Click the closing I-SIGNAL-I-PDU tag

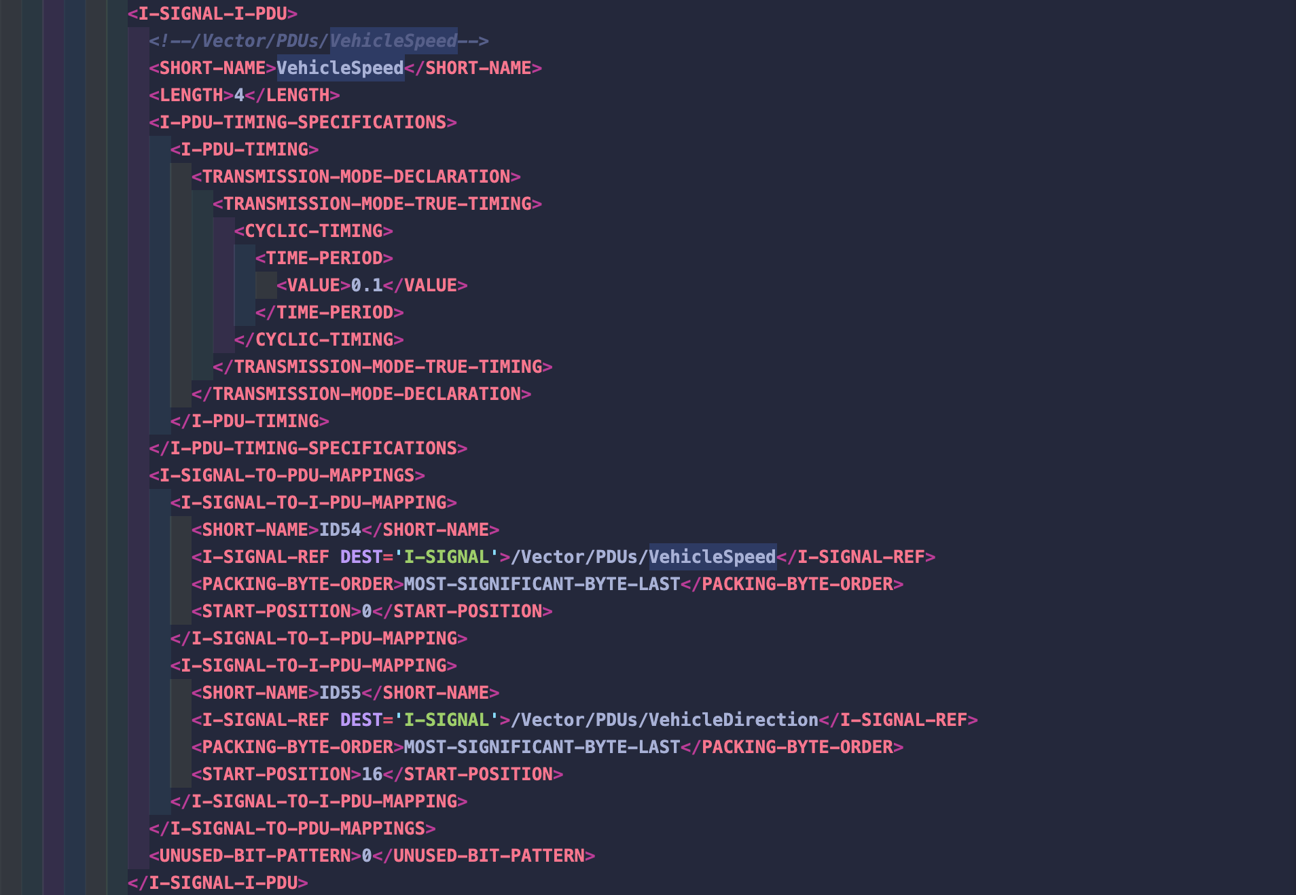[218, 883]
